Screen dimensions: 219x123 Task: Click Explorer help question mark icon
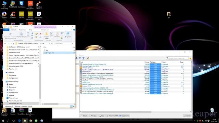74,30
